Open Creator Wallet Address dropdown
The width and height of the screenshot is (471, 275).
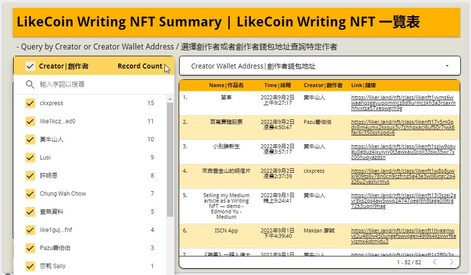(x=320, y=66)
